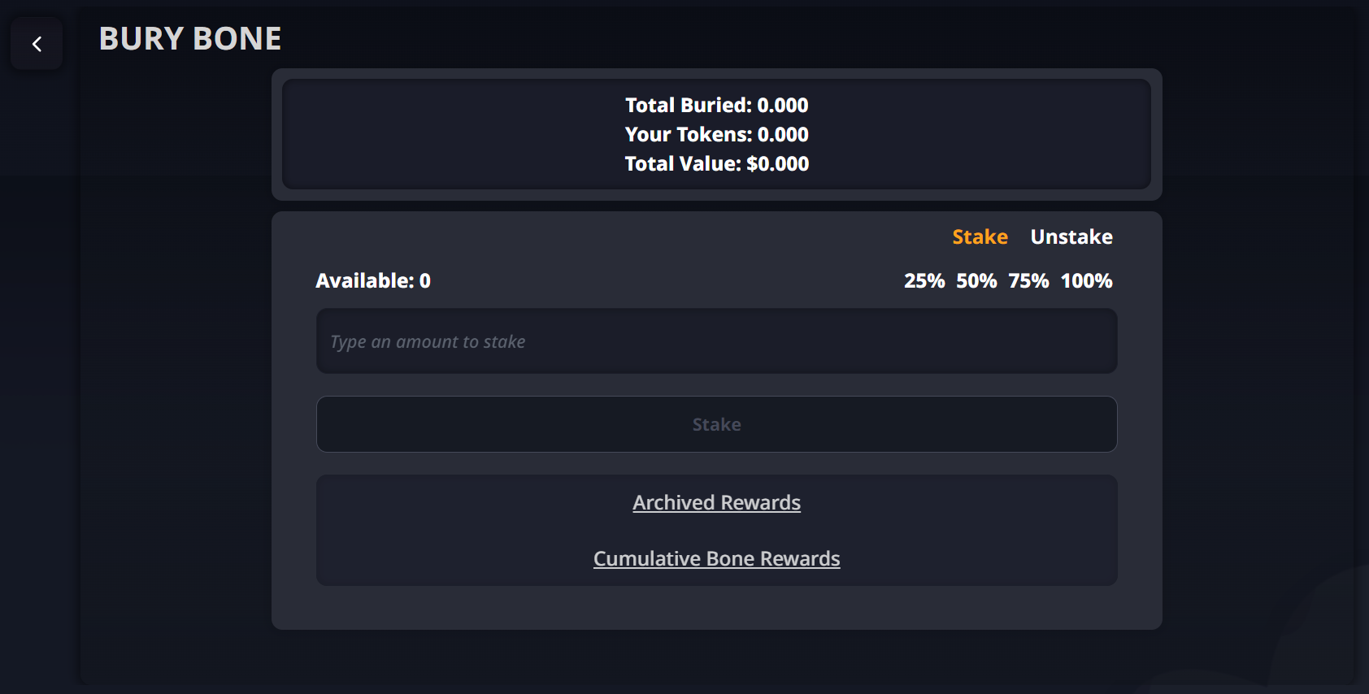Focus the stake amount input field
Image resolution: width=1369 pixels, height=694 pixels.
pyautogui.click(x=715, y=341)
